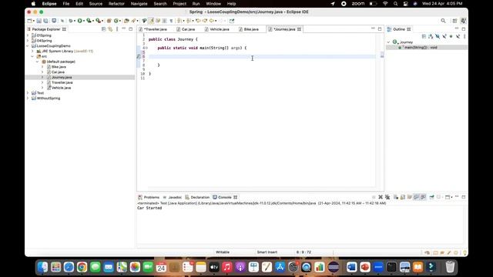Image resolution: width=493 pixels, height=277 pixels.
Task: Open Google Chrome from the Dock
Action: [82, 267]
